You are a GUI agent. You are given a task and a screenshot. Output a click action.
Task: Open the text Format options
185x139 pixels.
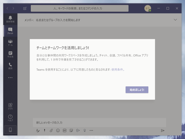point(38,130)
